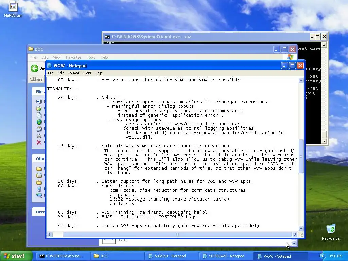Click Notepad vertical scrollbar up arrow
Screen dimensions: 348x261
[301, 81]
